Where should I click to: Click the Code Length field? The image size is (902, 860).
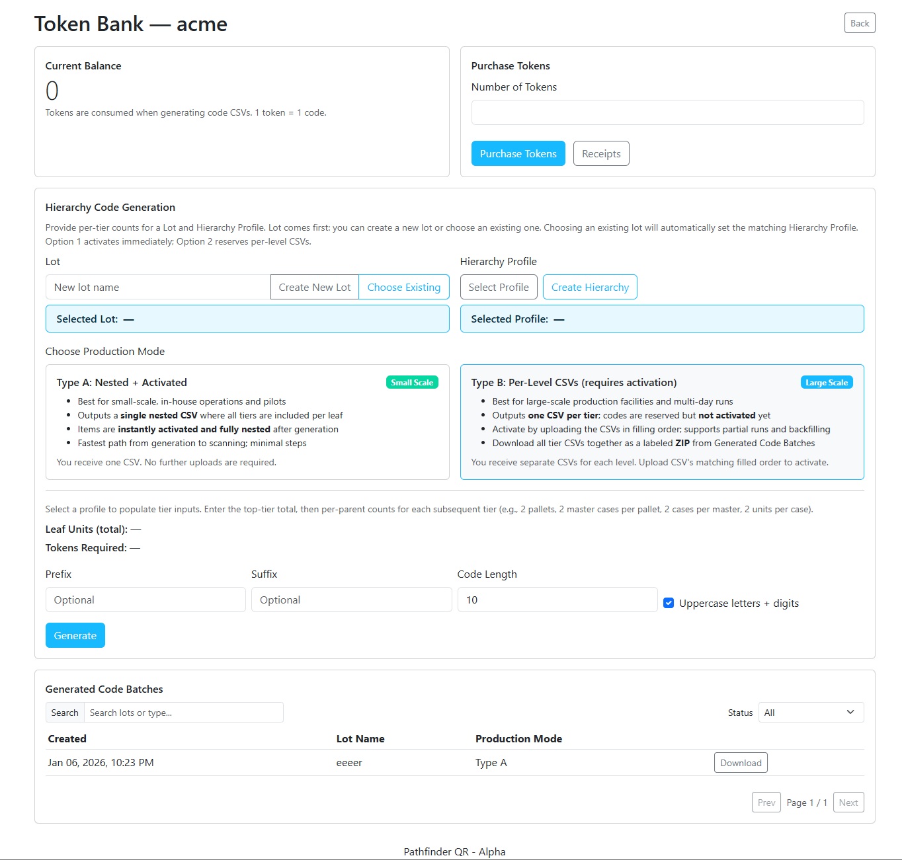(x=557, y=600)
